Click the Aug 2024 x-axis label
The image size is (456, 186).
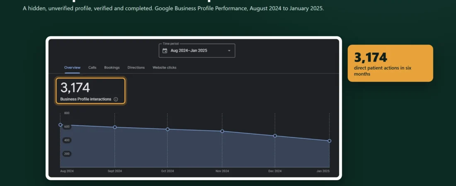point(67,171)
